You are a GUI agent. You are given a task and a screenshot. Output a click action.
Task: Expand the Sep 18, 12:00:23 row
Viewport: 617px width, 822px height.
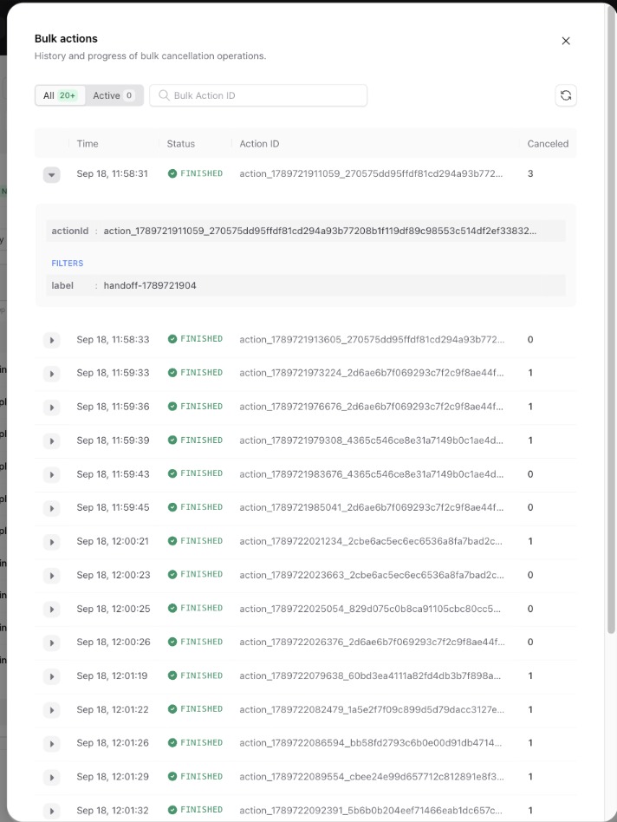tap(51, 576)
